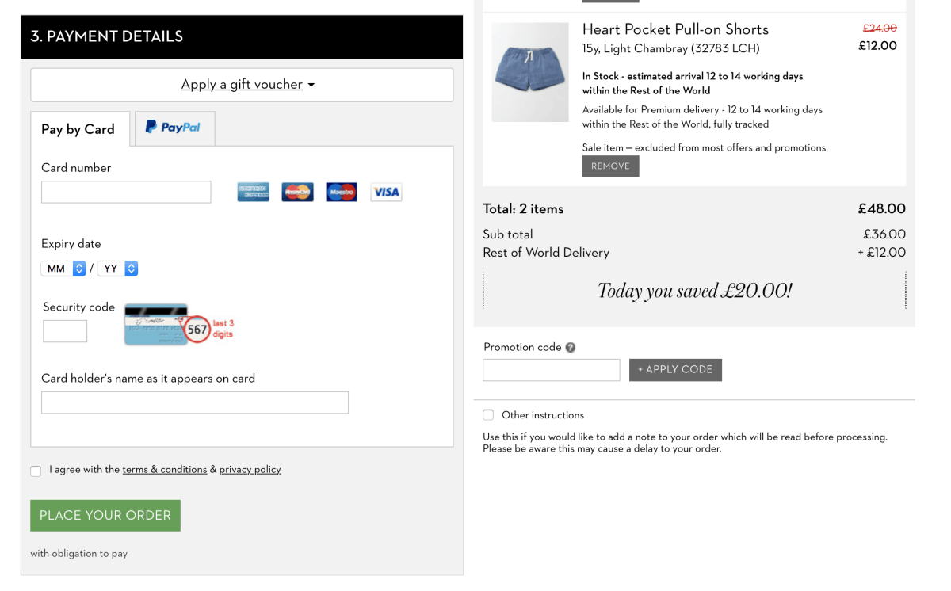Click the Visa card icon
Screen dimensions: 951x591
click(x=386, y=192)
